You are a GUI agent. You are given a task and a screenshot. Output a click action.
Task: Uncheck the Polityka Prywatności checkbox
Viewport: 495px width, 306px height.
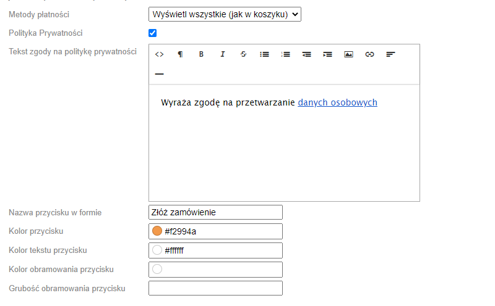coord(153,33)
